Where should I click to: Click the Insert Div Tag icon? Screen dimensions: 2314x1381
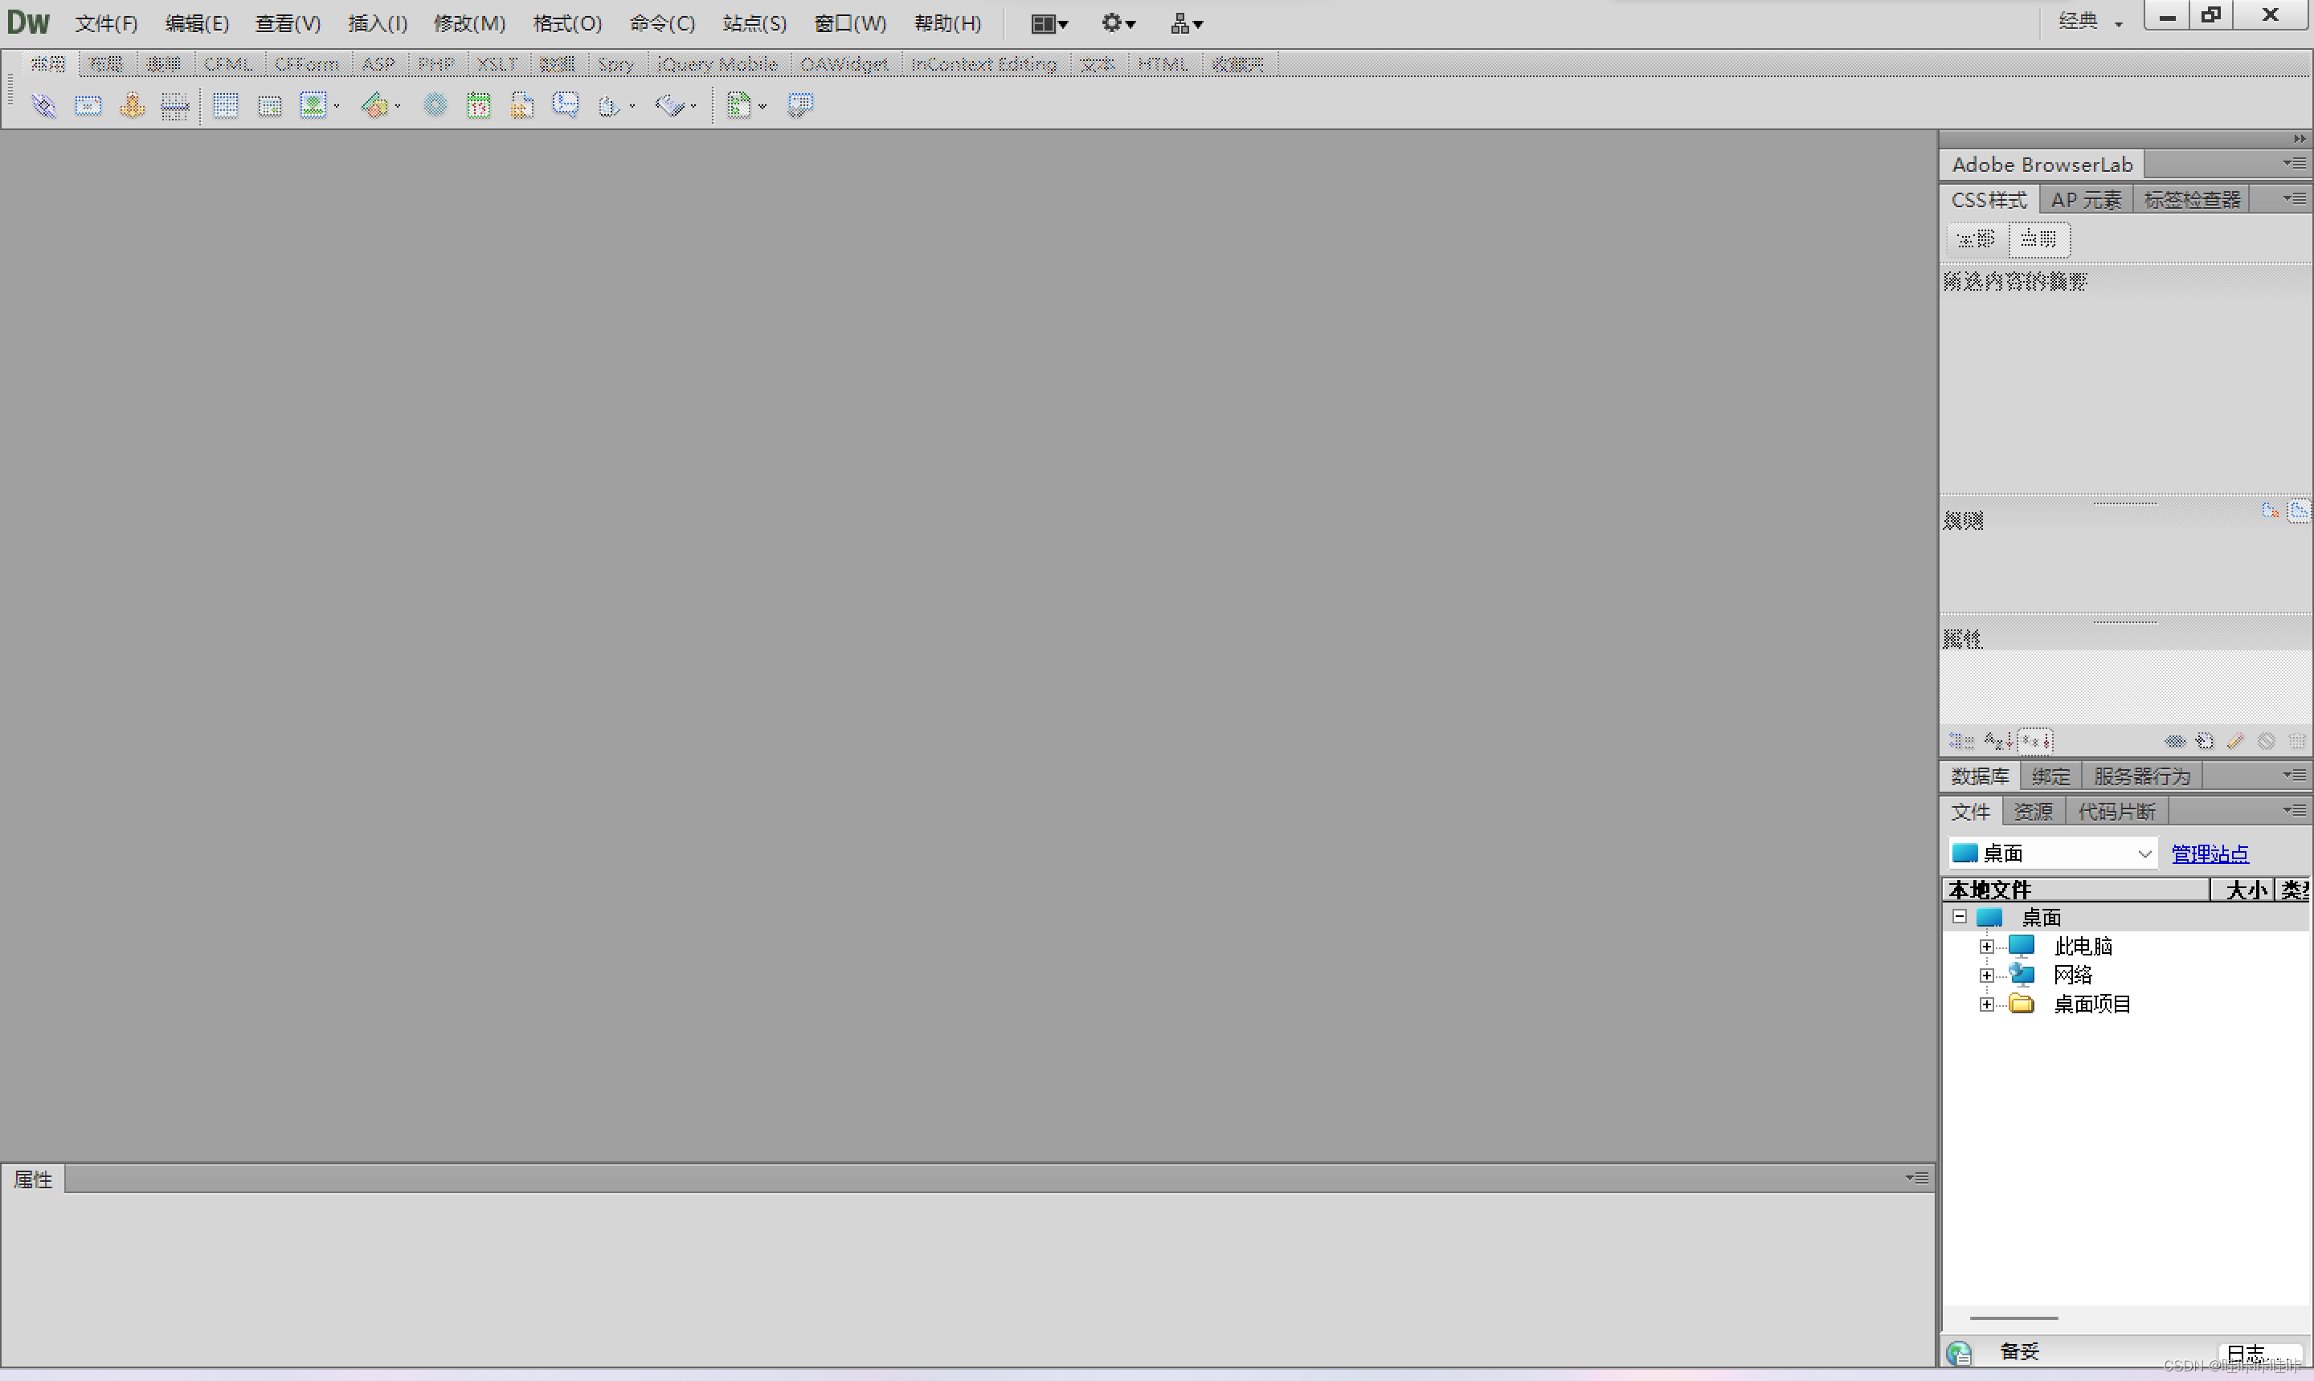click(270, 105)
